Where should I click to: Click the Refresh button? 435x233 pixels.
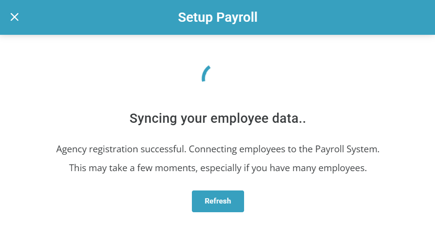(217, 201)
